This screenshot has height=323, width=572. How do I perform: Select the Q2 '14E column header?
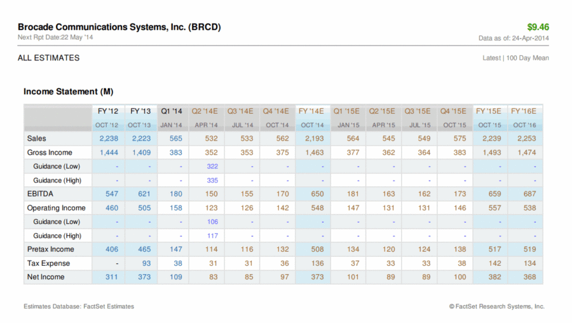point(205,111)
